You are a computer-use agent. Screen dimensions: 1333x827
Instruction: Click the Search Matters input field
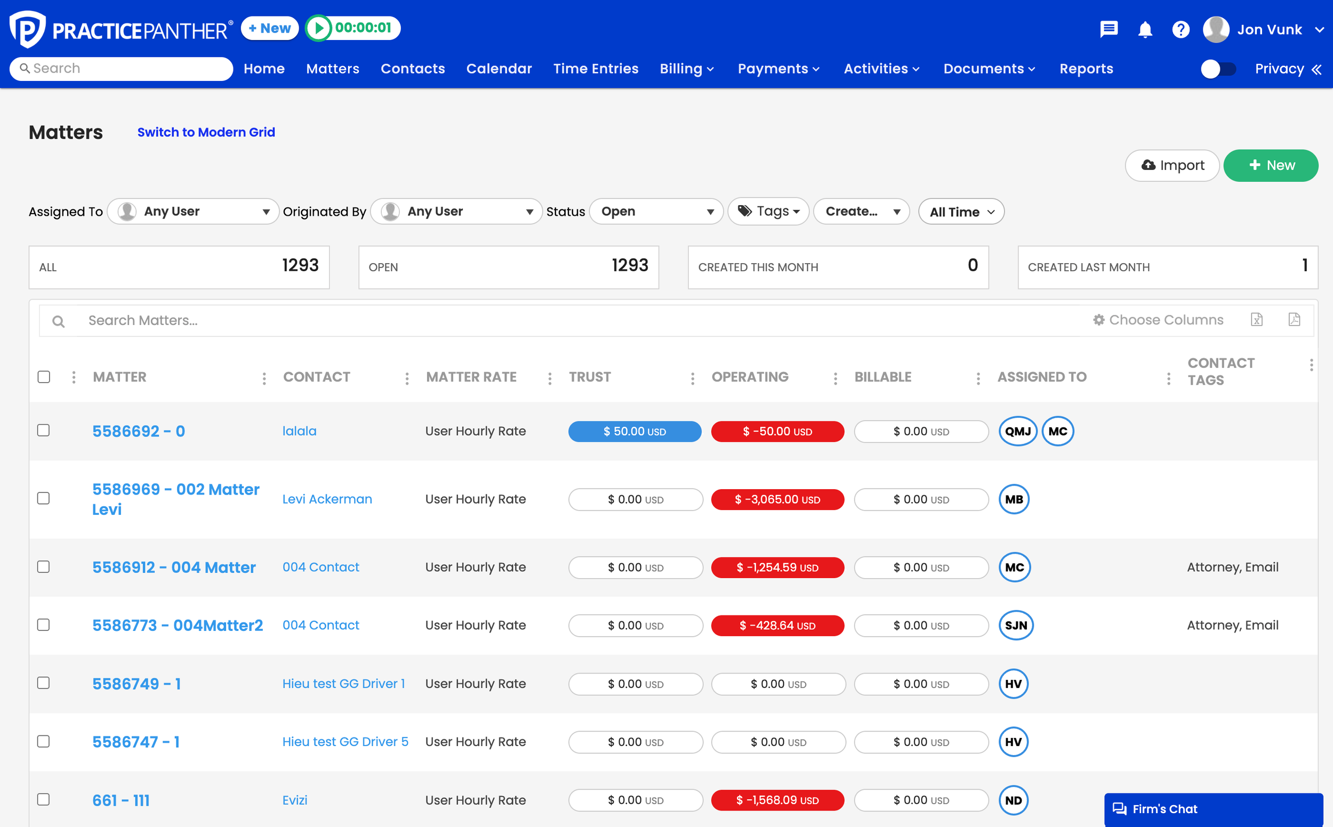tap(383, 321)
